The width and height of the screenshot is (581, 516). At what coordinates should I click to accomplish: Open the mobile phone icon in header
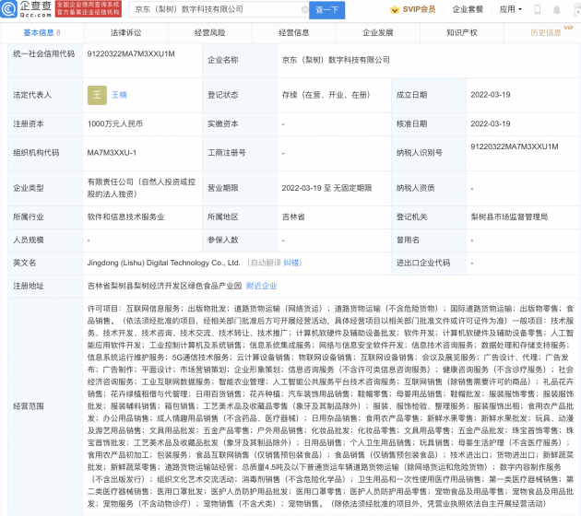(537, 9)
